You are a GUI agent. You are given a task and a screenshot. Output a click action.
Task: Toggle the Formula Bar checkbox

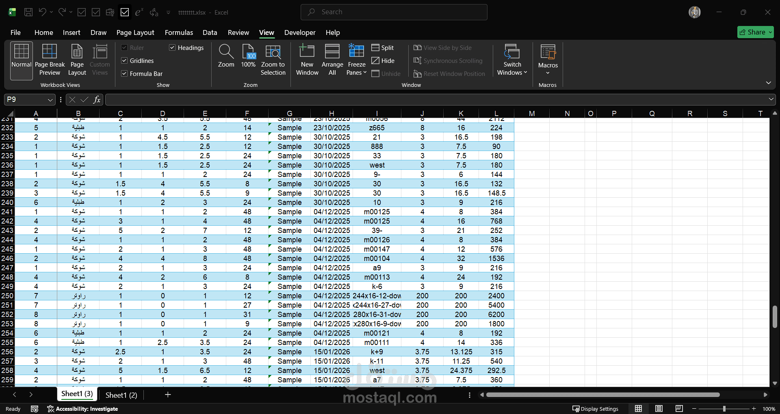[124, 74]
